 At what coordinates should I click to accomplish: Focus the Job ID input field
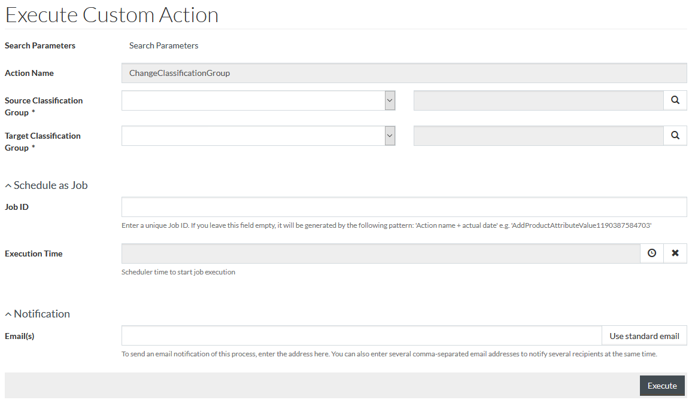tap(404, 207)
